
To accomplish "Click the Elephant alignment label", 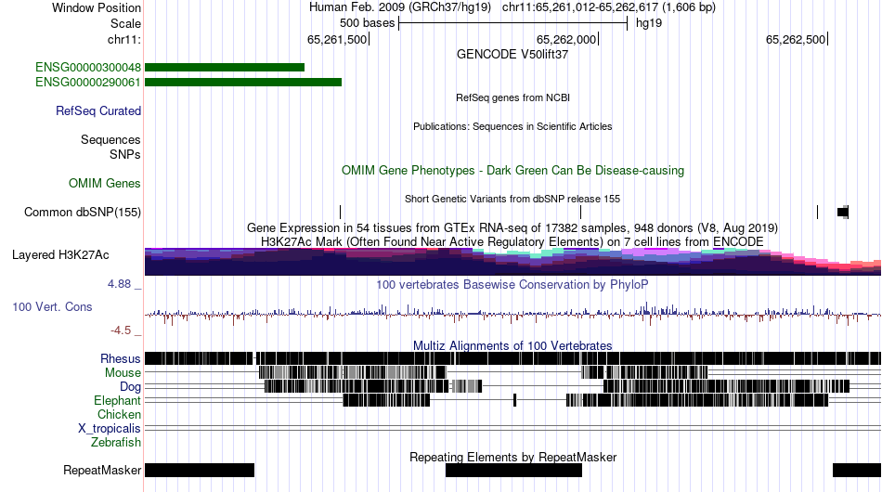I will 117,400.
